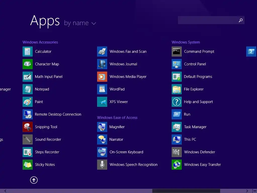Open Windows Defender wall icon
The height and width of the screenshot is (193, 257).
[177, 152]
